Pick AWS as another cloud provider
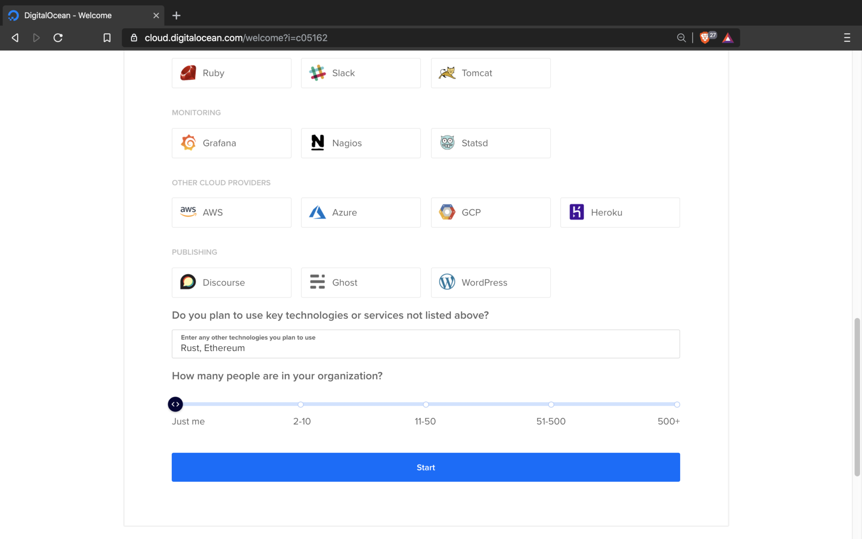 click(x=231, y=213)
